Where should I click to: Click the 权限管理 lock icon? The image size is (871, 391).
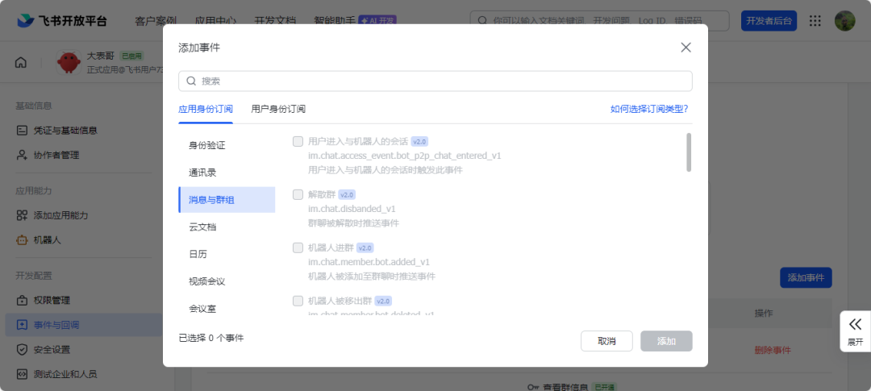(x=22, y=301)
